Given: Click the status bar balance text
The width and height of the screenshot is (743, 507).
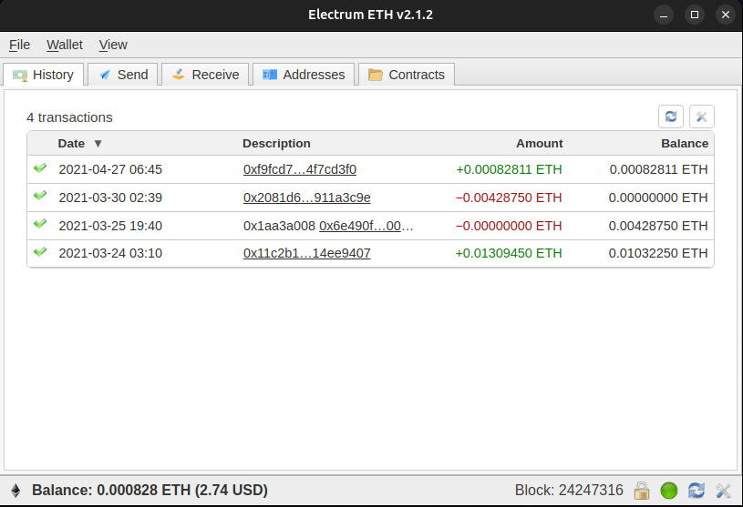Looking at the screenshot, I should 150,491.
